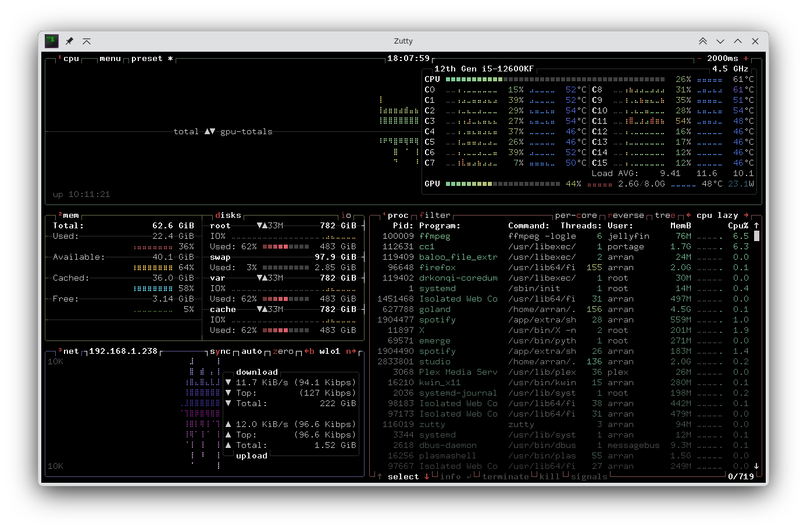The height and width of the screenshot is (531, 807).
Task: Select spotify process with Pid 1904477
Action: click(563, 320)
